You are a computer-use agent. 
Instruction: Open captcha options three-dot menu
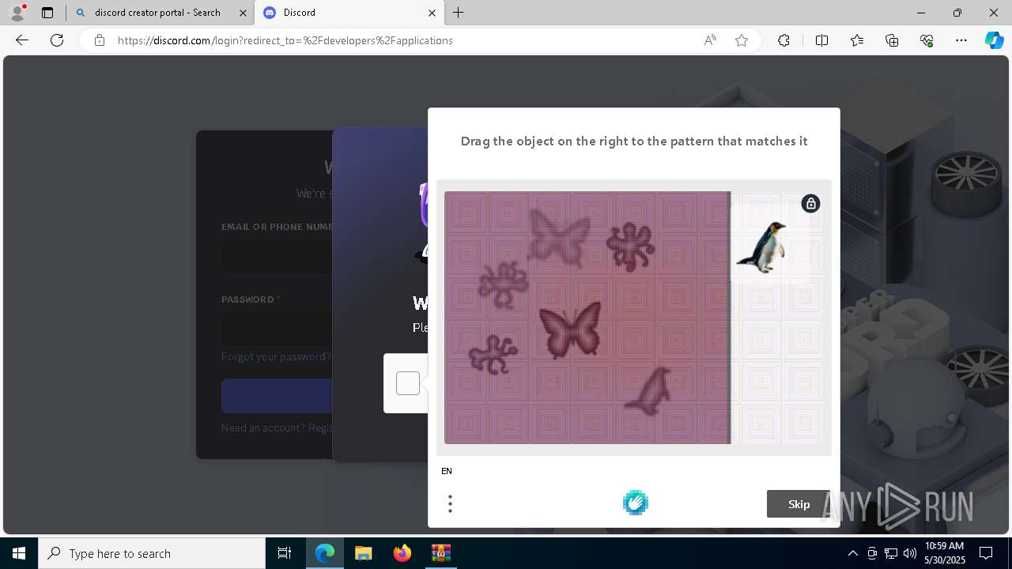tap(450, 503)
